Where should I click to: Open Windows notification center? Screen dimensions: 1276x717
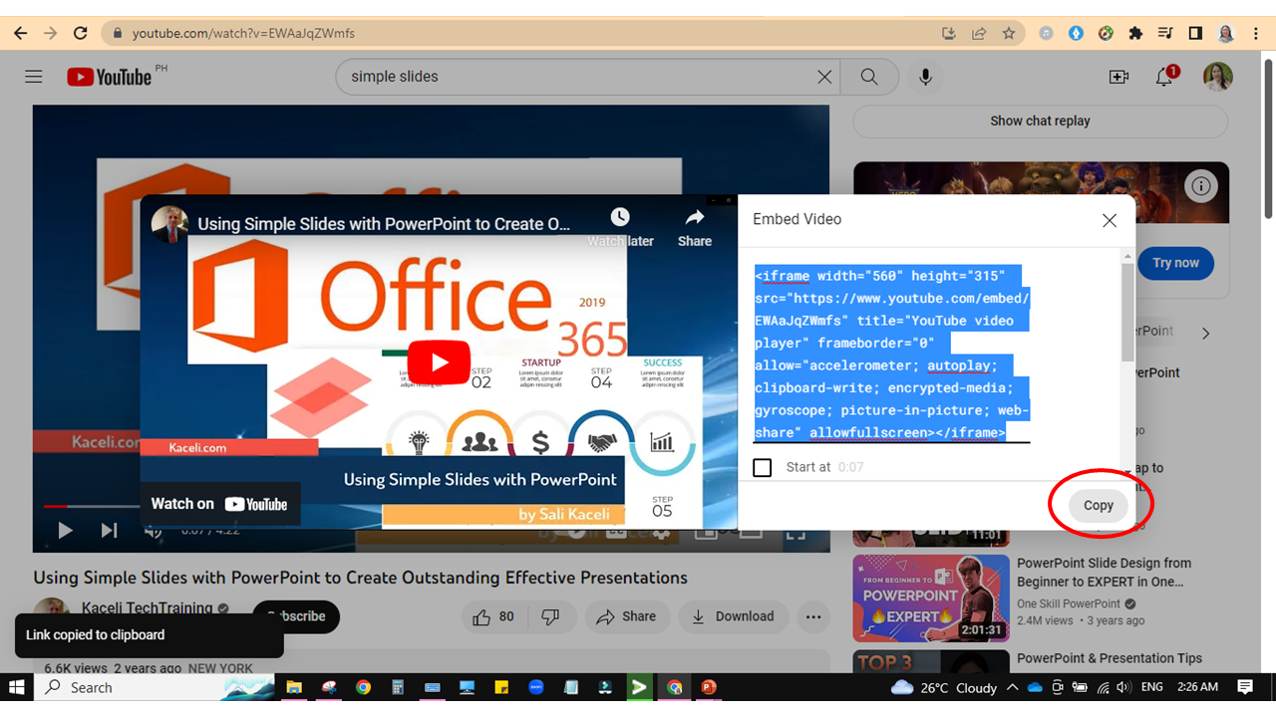(1245, 687)
